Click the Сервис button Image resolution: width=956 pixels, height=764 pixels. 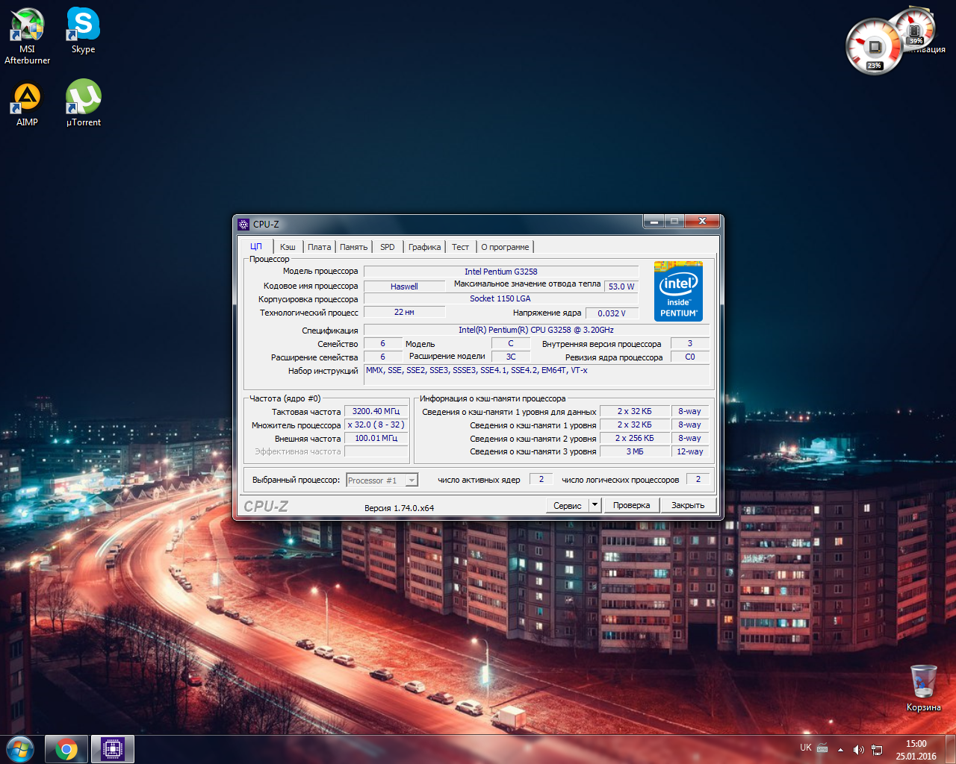tap(568, 505)
